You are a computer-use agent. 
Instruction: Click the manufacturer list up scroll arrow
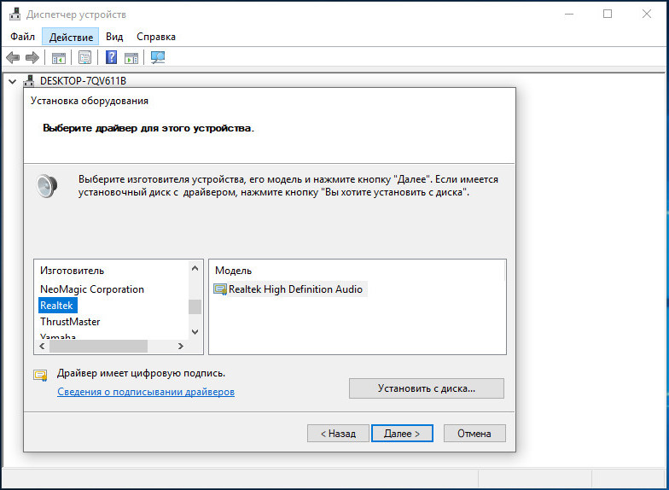(195, 268)
